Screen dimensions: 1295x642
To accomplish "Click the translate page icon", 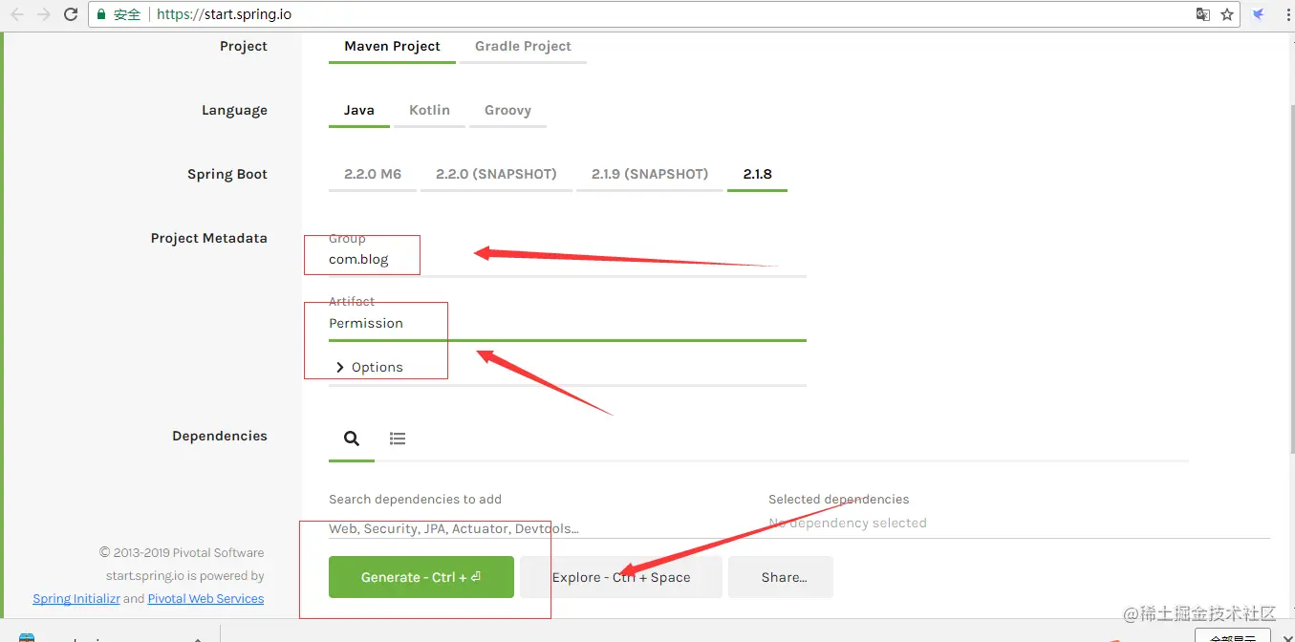I will [1203, 14].
